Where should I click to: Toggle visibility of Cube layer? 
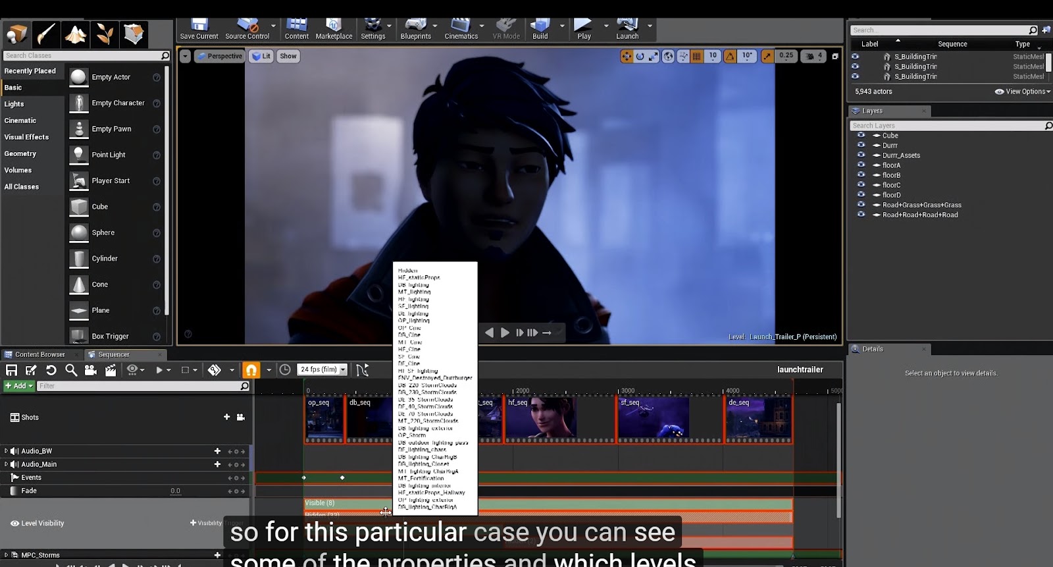tap(861, 135)
